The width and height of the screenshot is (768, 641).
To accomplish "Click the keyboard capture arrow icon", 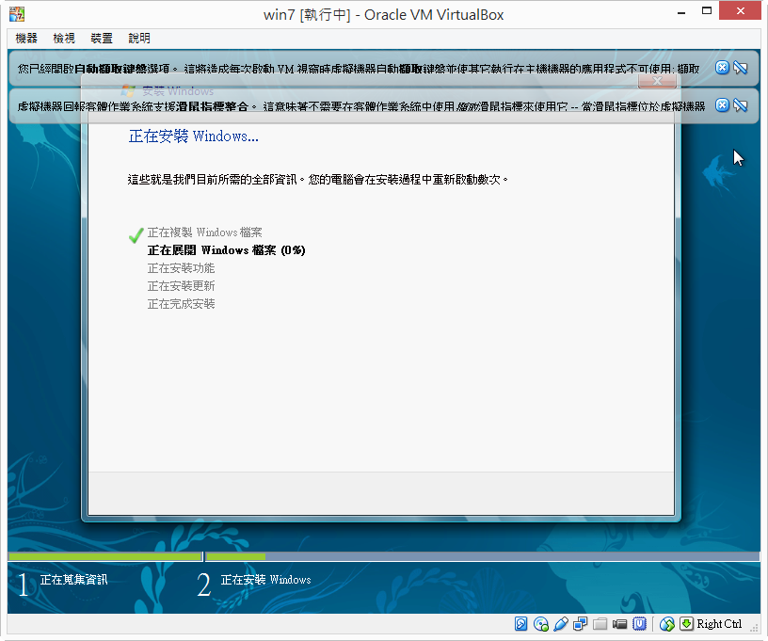I will pyautogui.click(x=687, y=623).
